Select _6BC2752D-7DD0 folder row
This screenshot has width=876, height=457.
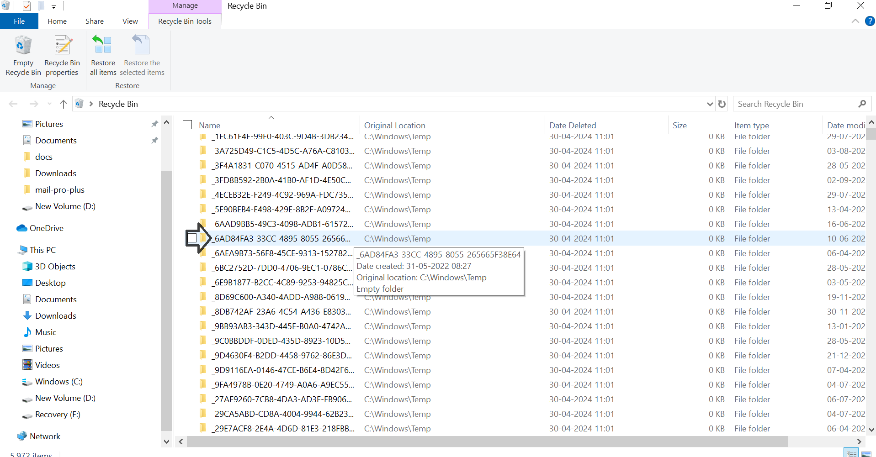click(524, 268)
